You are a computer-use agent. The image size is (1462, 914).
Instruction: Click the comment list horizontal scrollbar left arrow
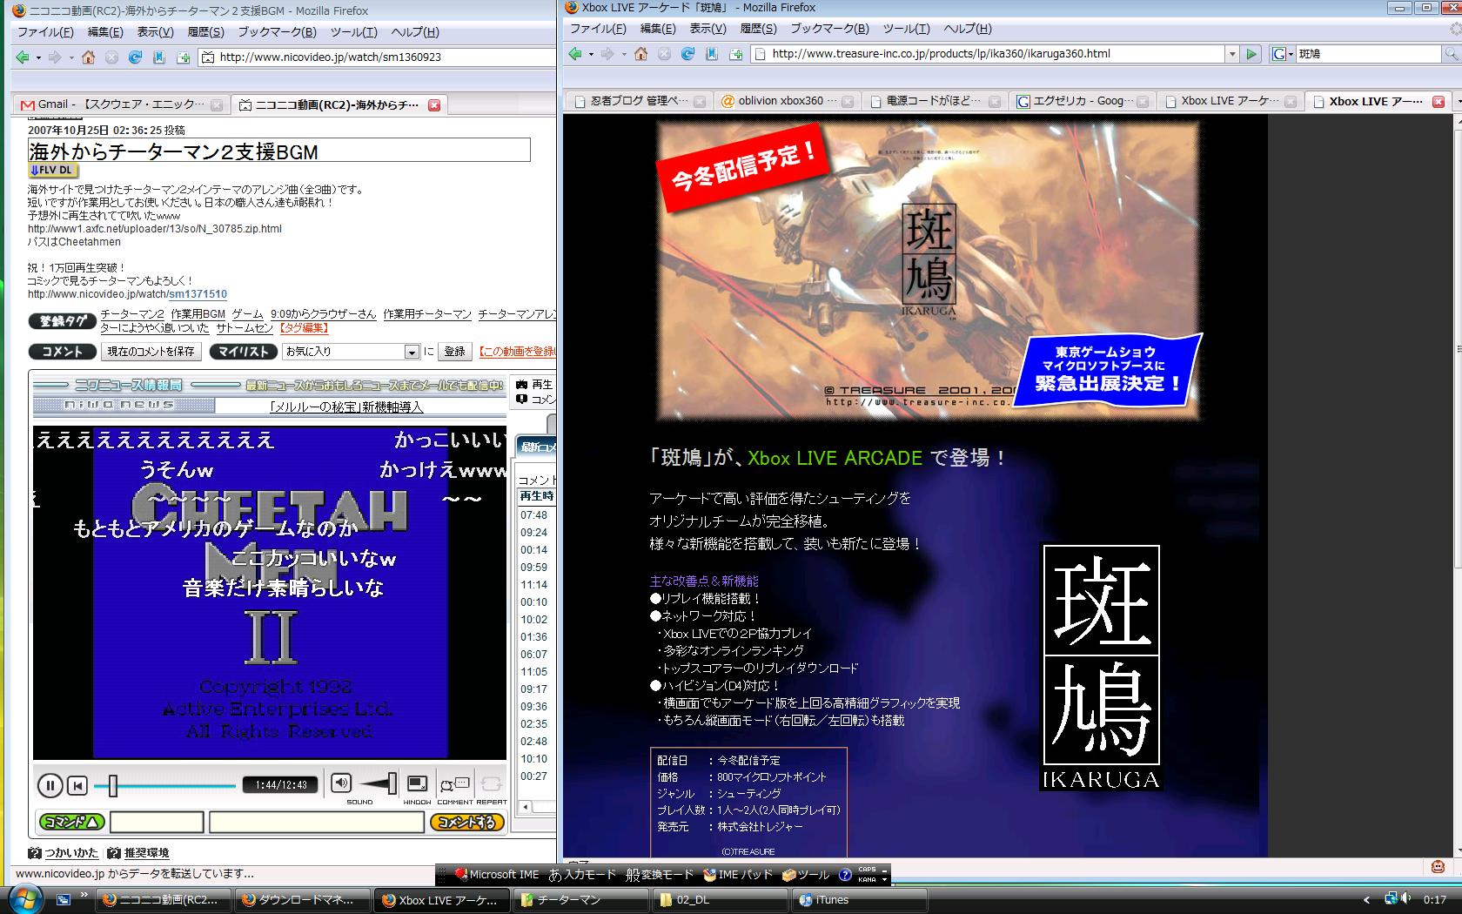coord(526,807)
